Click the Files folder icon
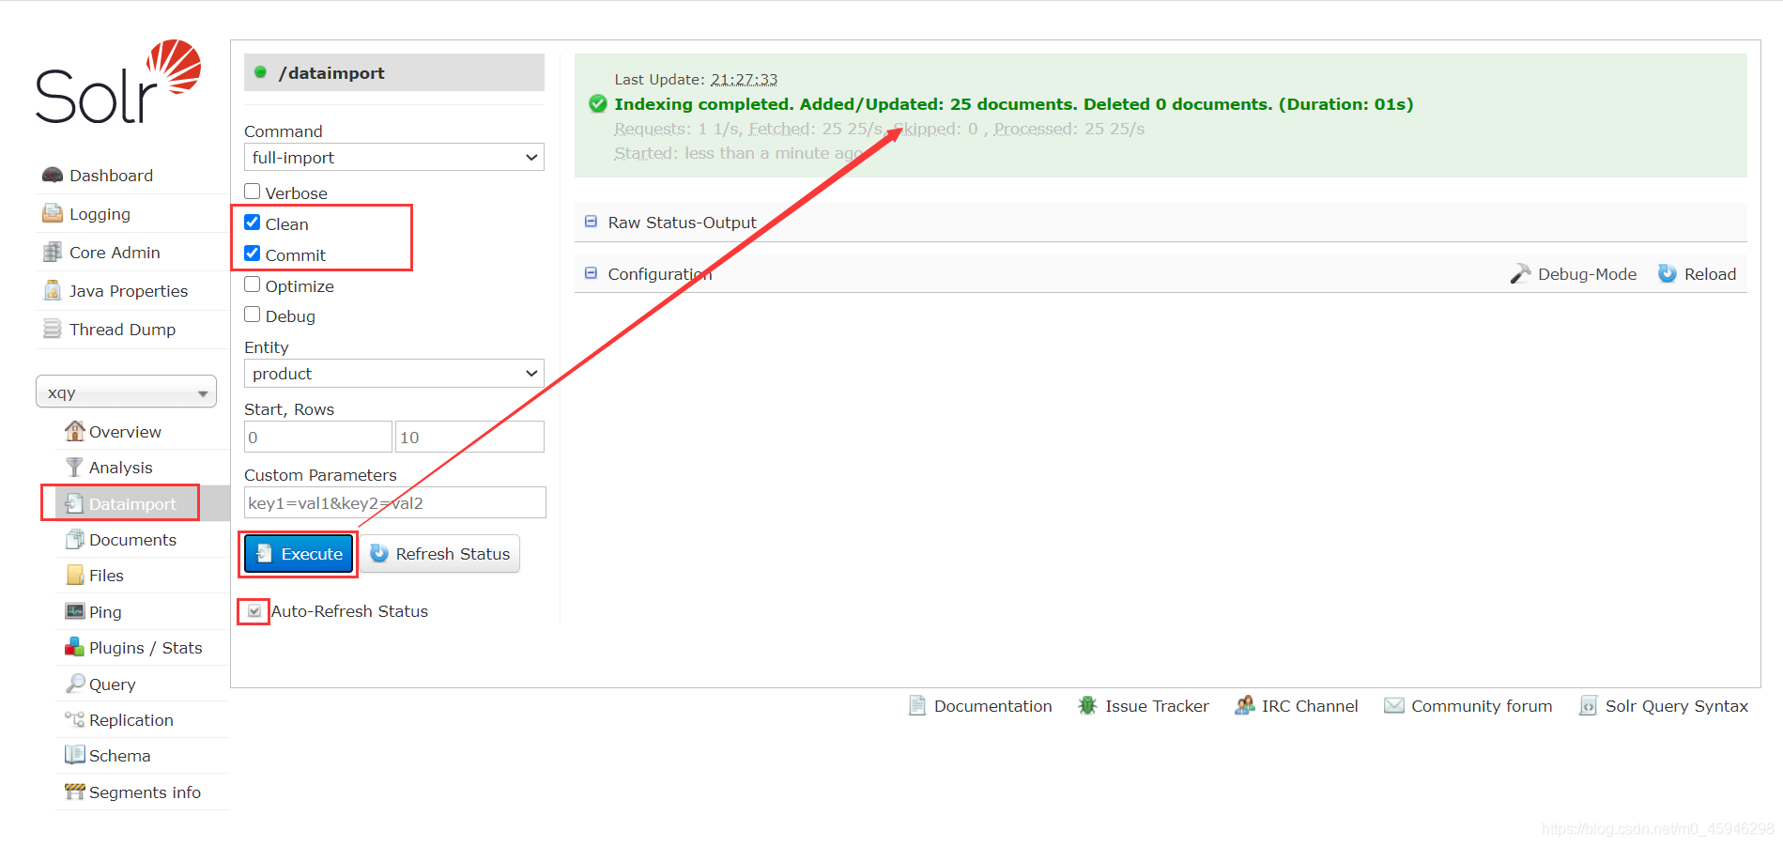The image size is (1783, 846). tap(74, 575)
